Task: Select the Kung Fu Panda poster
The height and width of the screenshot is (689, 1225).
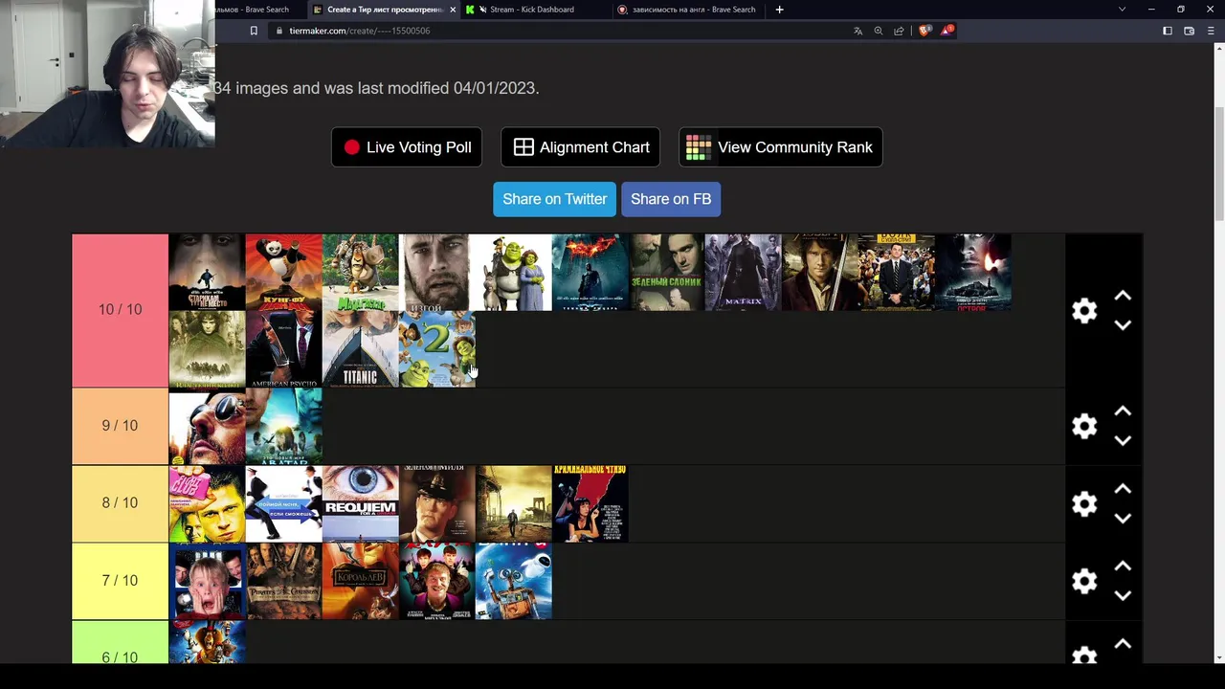Action: (284, 272)
